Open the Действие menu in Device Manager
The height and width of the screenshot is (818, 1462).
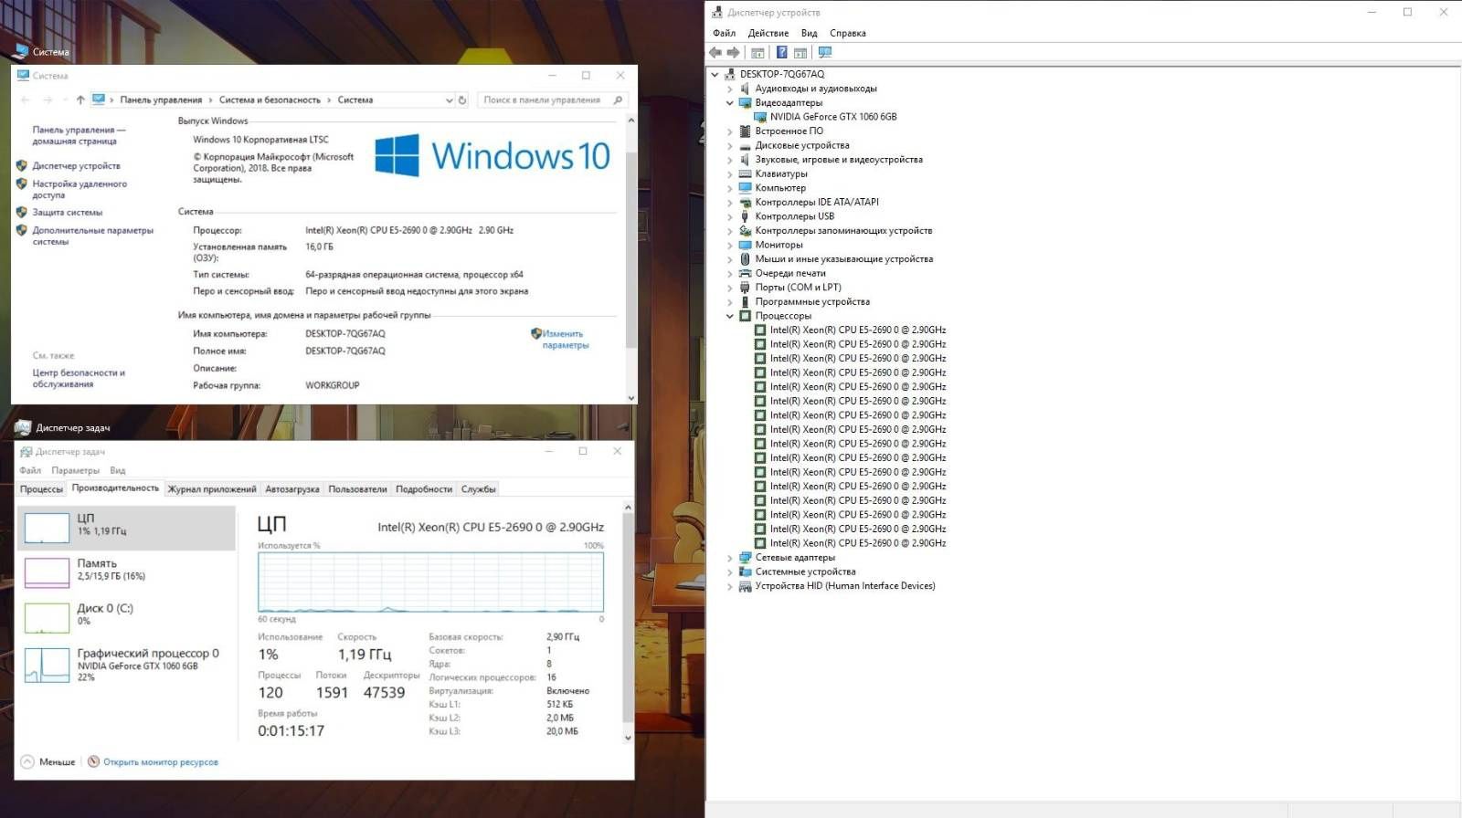tap(768, 33)
